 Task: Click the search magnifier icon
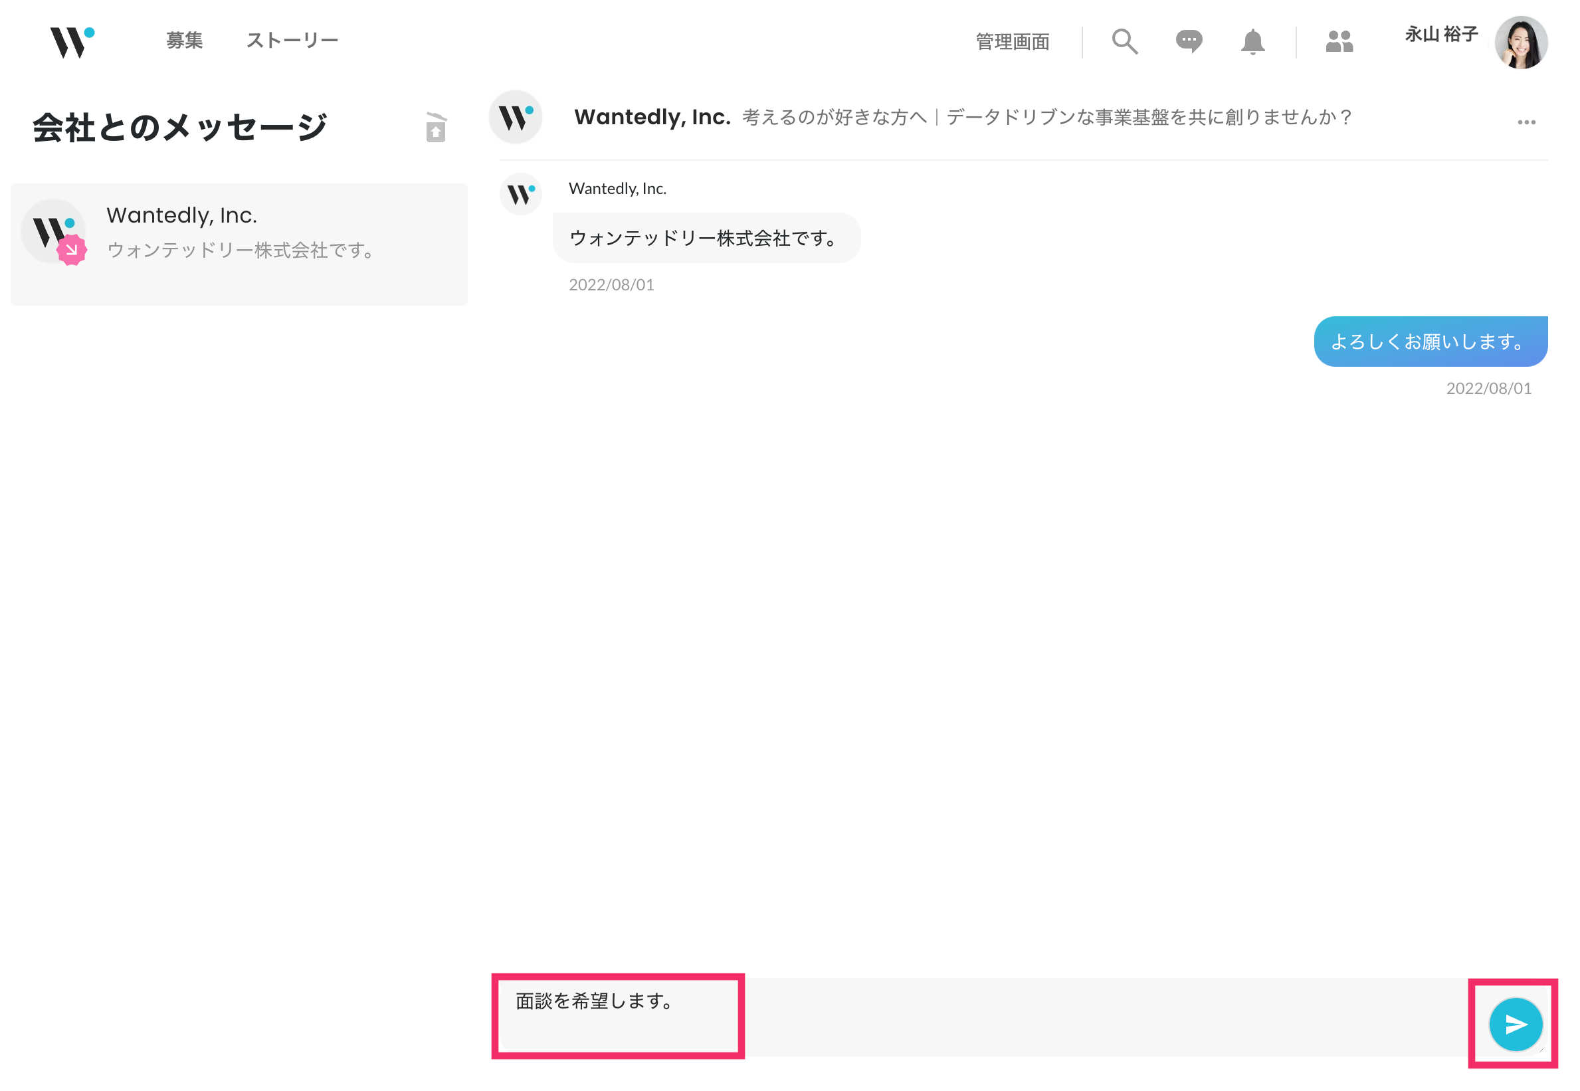coord(1124,42)
